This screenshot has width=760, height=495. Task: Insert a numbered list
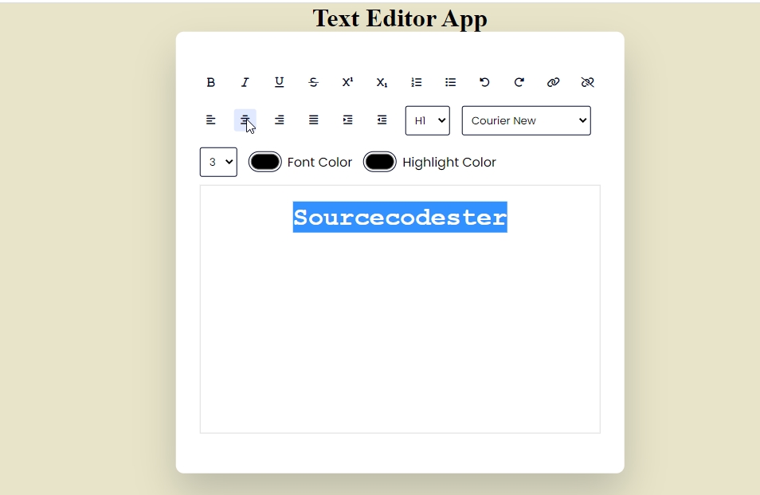point(417,82)
